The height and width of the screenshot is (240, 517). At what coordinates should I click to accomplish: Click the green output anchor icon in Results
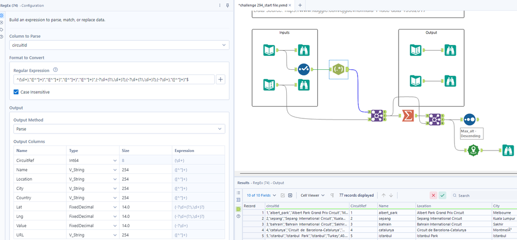point(239,209)
